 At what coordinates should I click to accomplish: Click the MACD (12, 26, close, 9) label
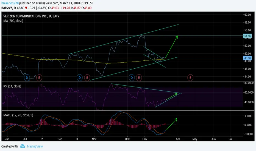(18, 115)
